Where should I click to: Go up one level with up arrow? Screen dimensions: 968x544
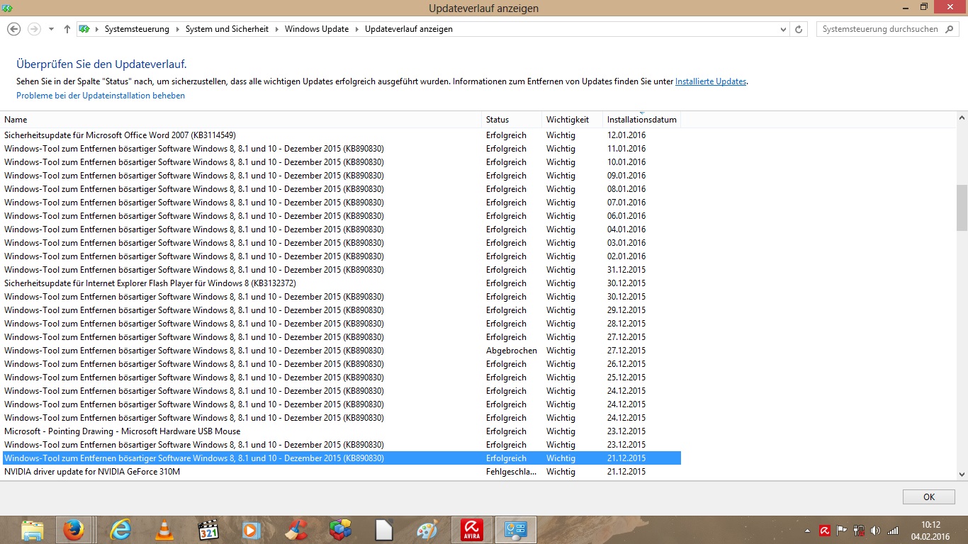[67, 29]
